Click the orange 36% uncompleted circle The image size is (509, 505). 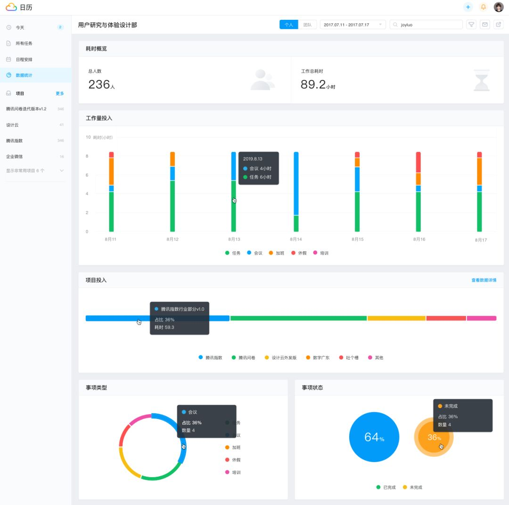[434, 437]
